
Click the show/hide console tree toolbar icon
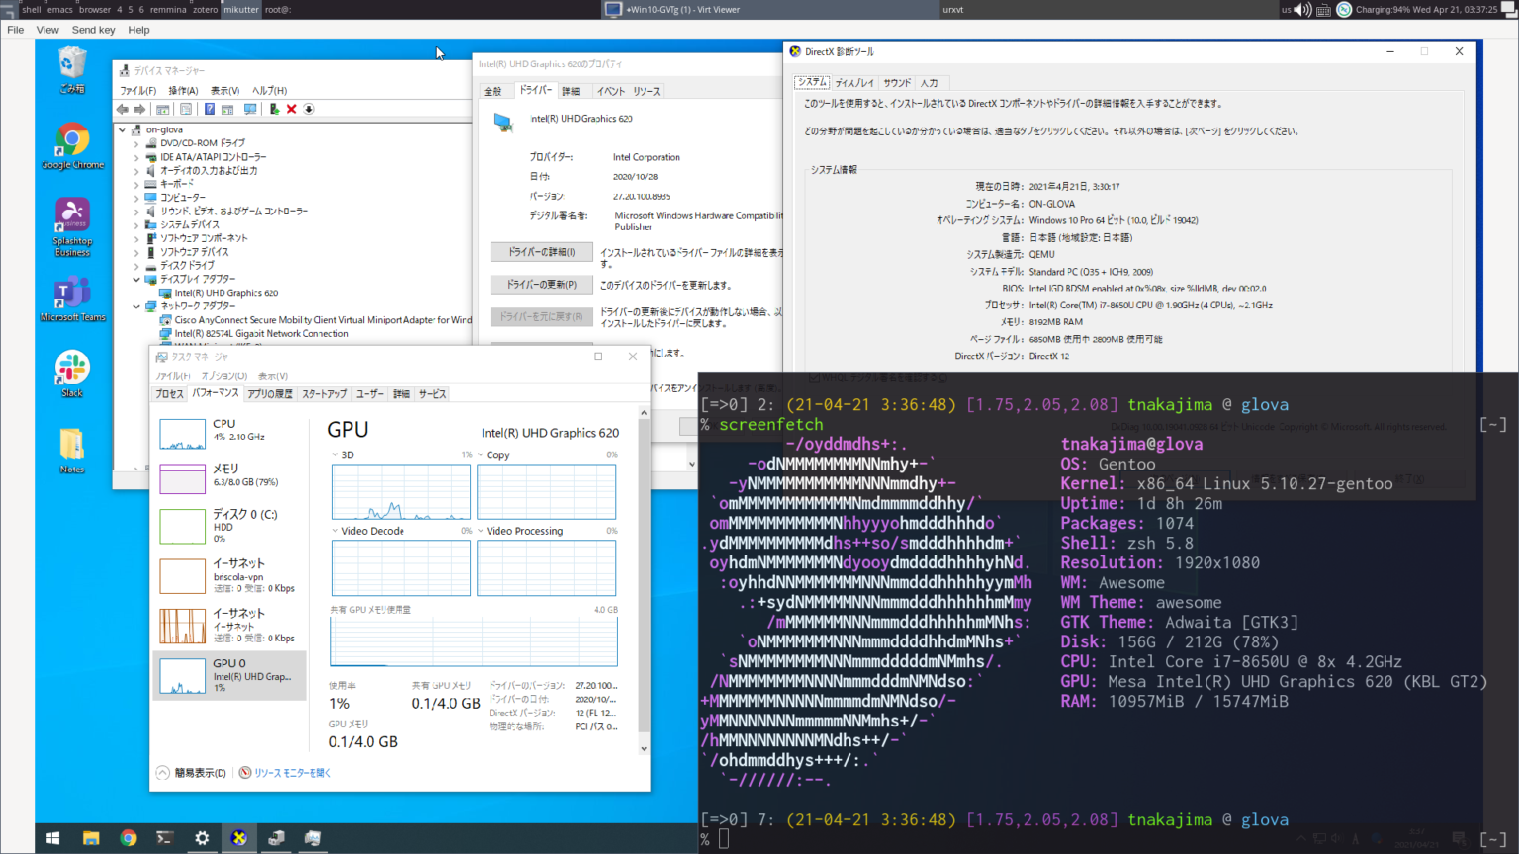[x=163, y=109]
